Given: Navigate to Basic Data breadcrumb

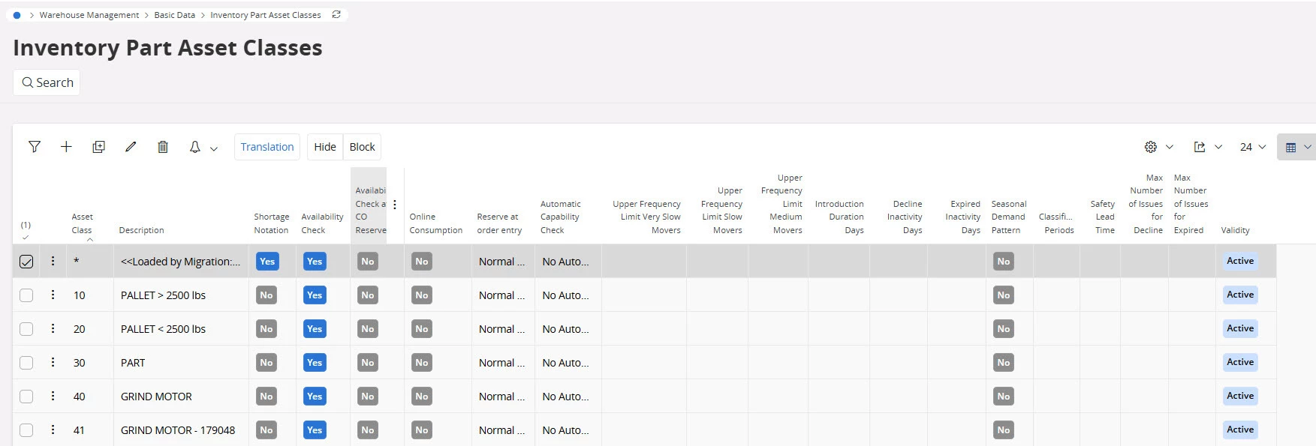Looking at the screenshot, I should tap(174, 15).
